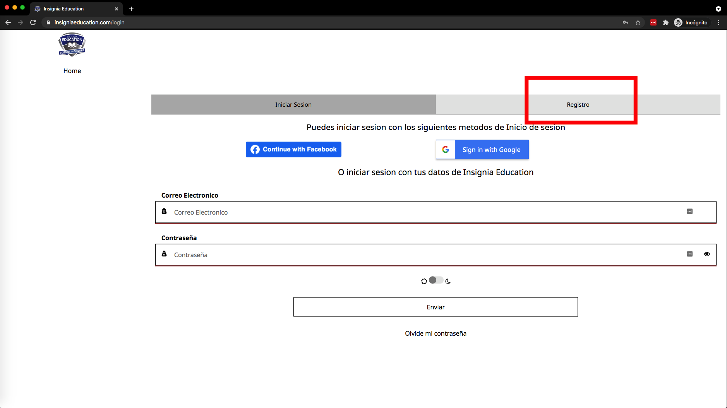This screenshot has width=727, height=408.
Task: Click the Correo Electronico input field
Action: [x=426, y=212]
